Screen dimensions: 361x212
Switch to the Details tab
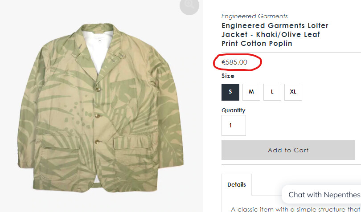coord(236,184)
